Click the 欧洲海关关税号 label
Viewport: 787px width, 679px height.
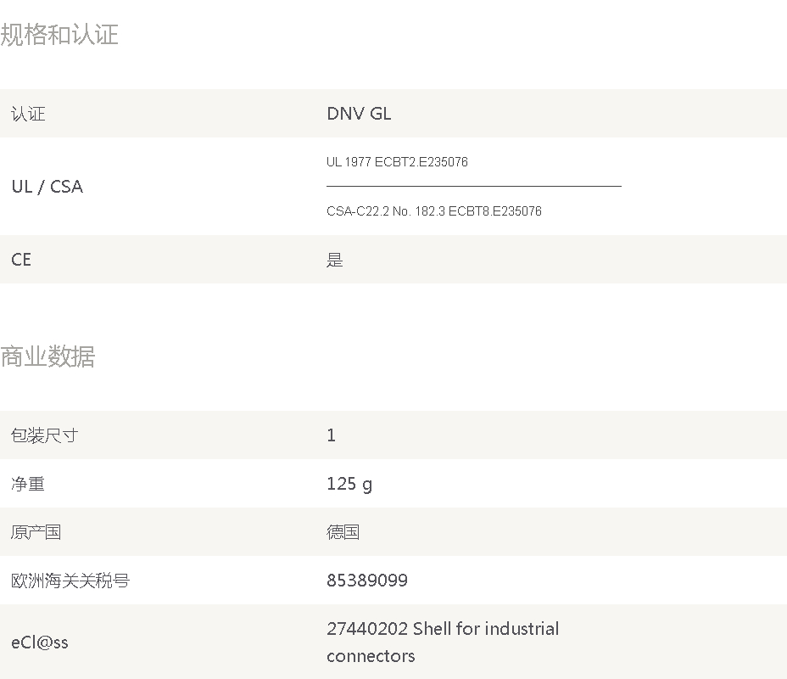click(x=70, y=581)
